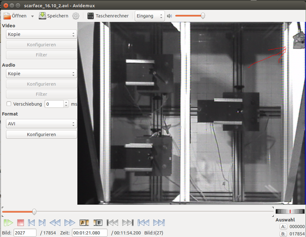The width and height of the screenshot is (306, 237).
Task: Jump to previous keyframe (double left arrows)
Action: [55, 223]
